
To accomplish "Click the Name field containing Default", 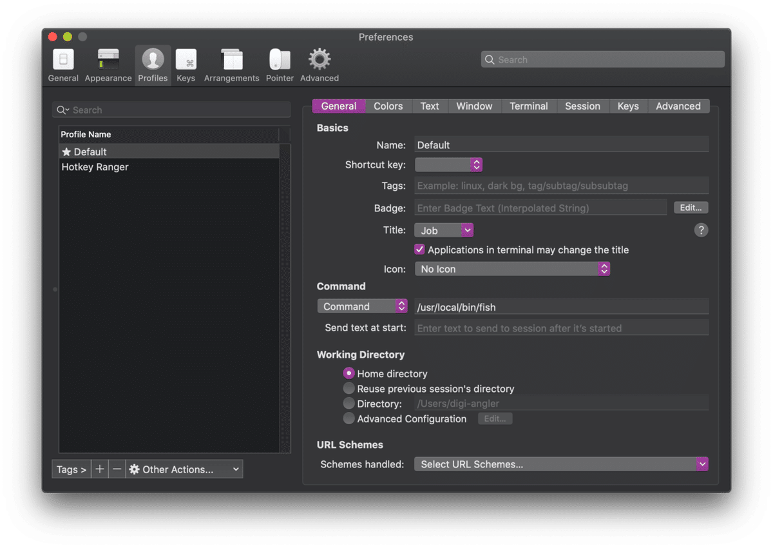I will pos(562,144).
